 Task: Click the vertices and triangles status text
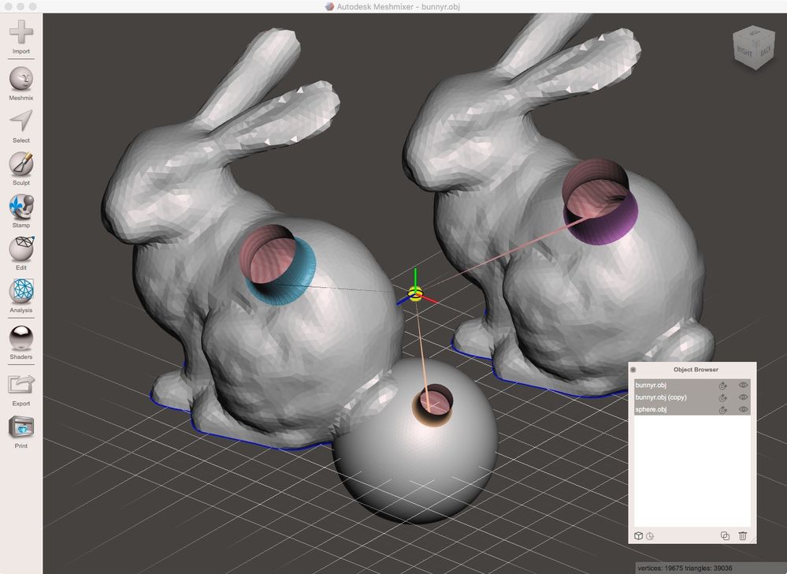click(x=685, y=568)
